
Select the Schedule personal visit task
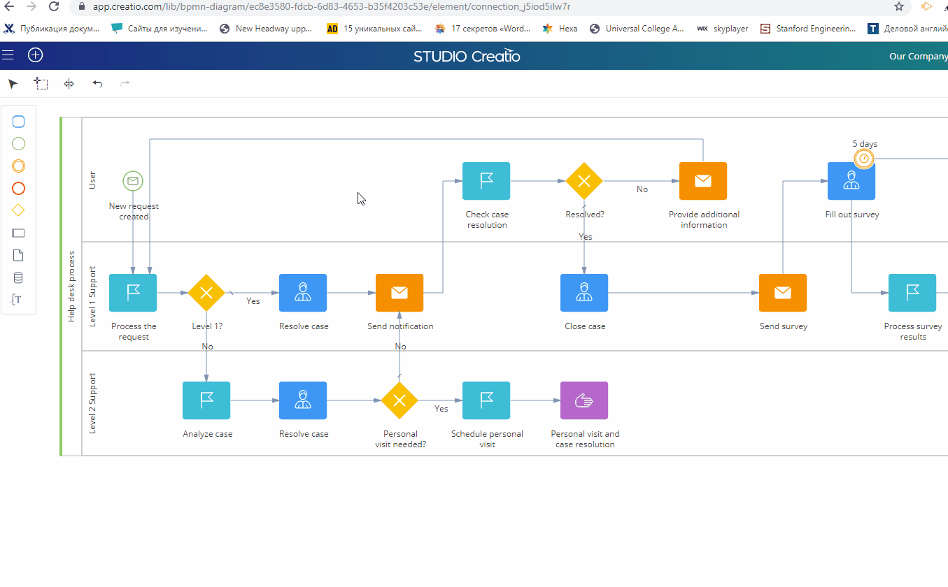(x=486, y=400)
